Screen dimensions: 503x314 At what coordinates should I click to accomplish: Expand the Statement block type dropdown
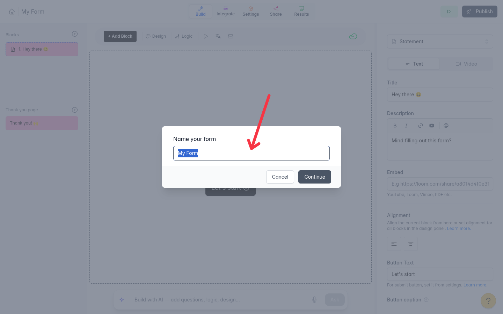click(x=440, y=42)
